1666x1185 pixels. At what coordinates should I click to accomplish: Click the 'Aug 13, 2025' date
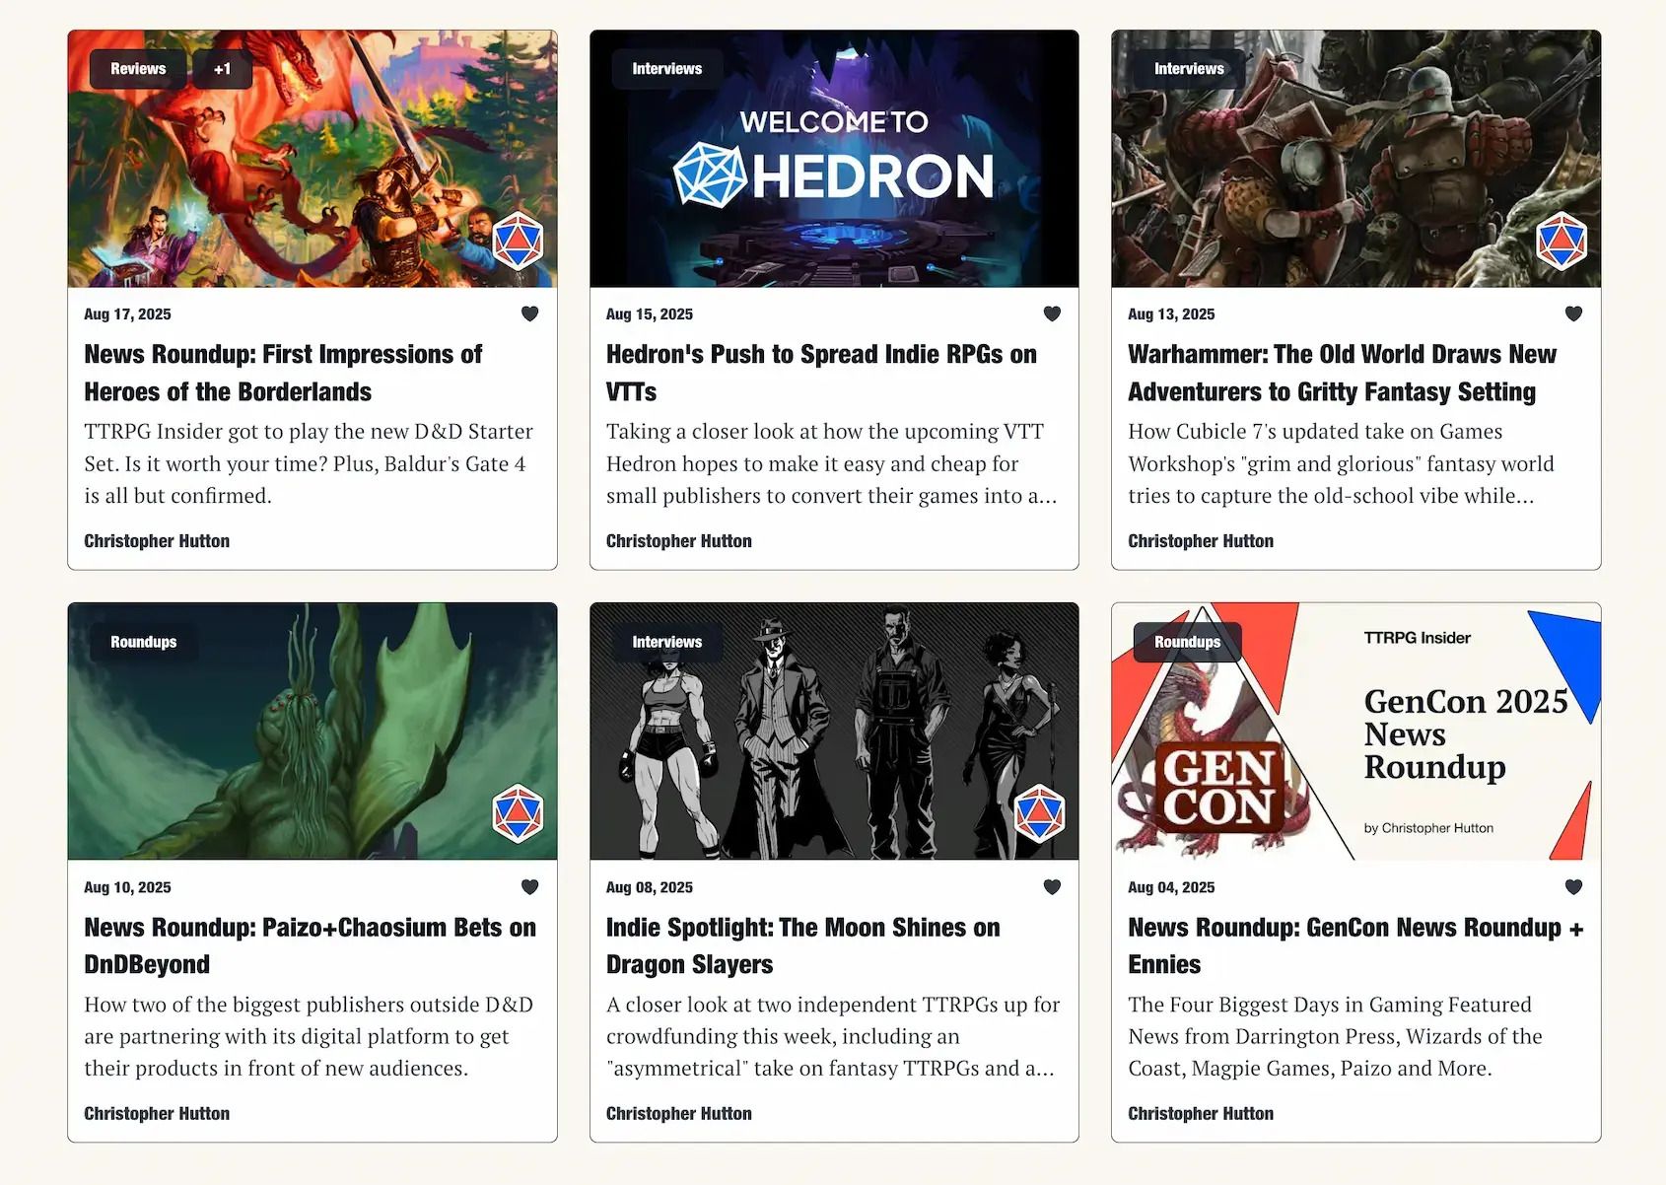1171,314
